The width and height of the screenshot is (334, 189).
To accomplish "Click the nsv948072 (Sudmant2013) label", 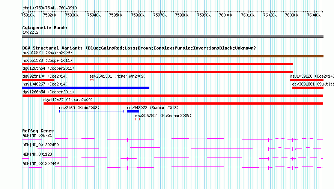I will 153,108.
